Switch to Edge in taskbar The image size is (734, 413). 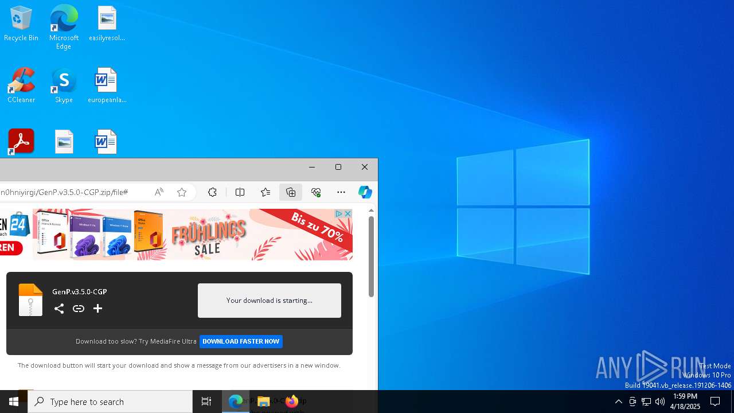point(236,402)
